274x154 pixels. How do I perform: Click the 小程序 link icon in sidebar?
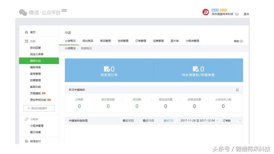27,119
